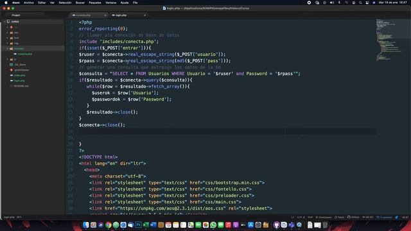Select the .DS_Store file in tree
411x231 pixels.
tap(20, 64)
